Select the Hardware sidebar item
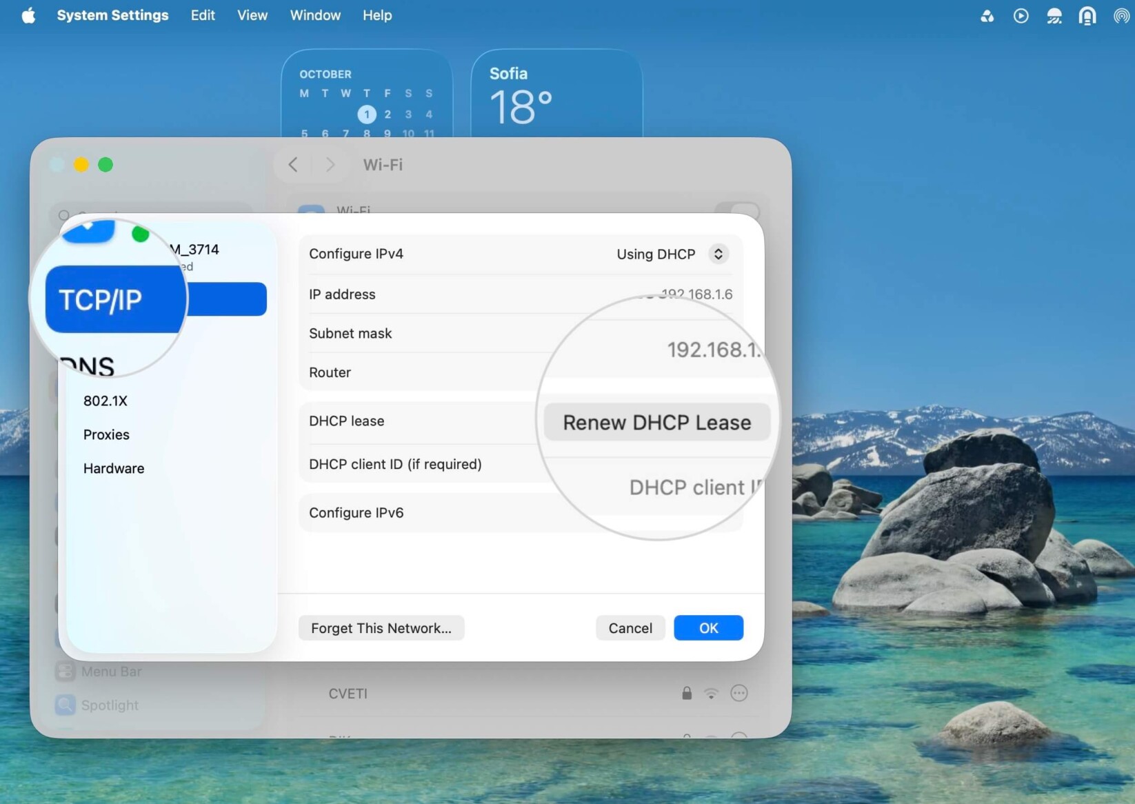Image resolution: width=1135 pixels, height=804 pixels. 114,468
